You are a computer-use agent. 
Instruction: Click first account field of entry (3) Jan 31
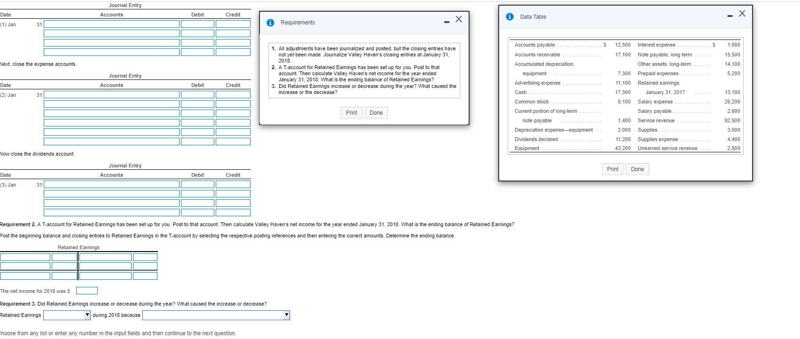[111, 184]
